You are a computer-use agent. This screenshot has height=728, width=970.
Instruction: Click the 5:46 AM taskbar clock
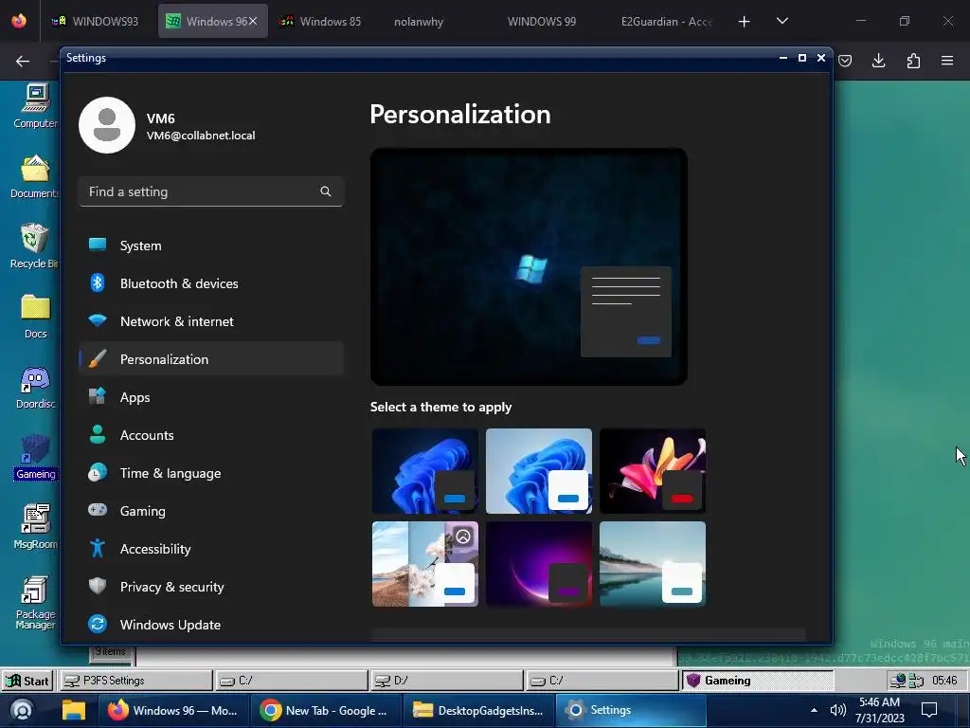pos(880,710)
